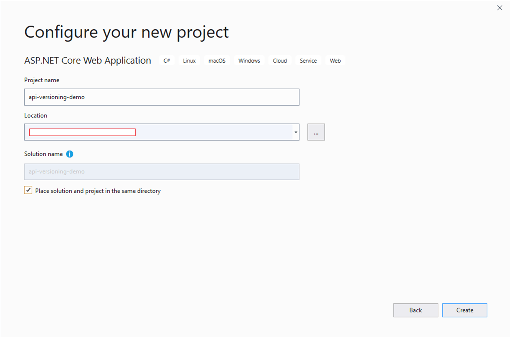Select the macOS tag

(x=217, y=60)
